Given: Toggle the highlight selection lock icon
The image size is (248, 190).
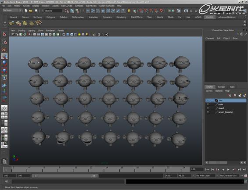Looking at the screenshot, I should click(x=129, y=11).
